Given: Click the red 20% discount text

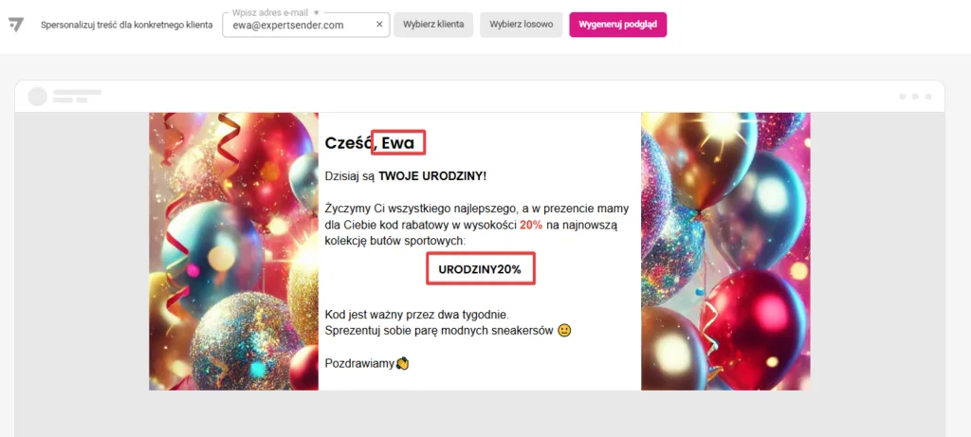Looking at the screenshot, I should point(531,226).
